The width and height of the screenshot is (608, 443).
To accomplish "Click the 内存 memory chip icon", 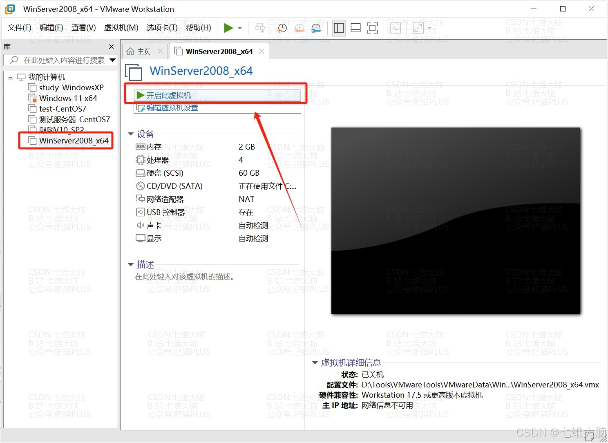I will tap(140, 147).
